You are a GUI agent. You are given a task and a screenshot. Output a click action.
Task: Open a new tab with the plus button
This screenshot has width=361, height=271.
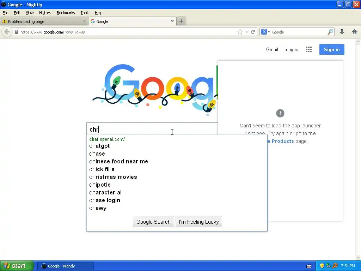(x=181, y=21)
